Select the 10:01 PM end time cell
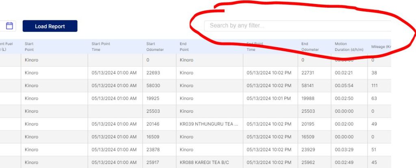 click(269, 98)
